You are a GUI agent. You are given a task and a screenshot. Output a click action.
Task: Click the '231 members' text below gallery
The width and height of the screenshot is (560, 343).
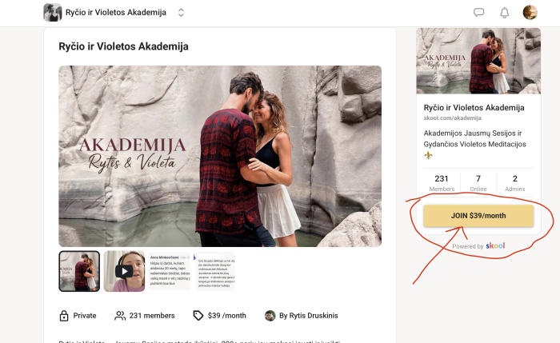[x=152, y=316]
